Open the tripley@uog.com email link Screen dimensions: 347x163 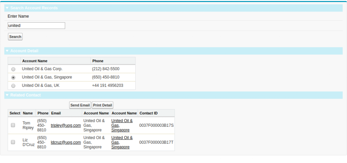click(x=66, y=125)
